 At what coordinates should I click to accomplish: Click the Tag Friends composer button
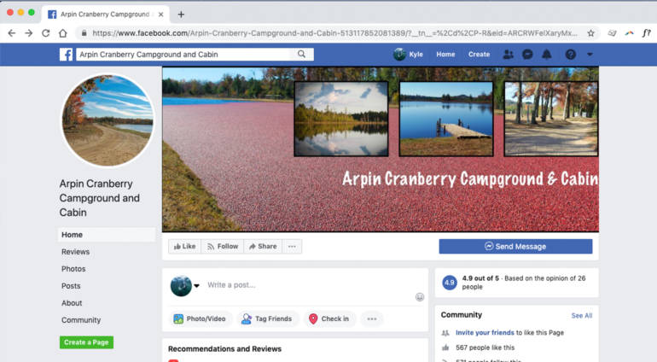point(267,318)
